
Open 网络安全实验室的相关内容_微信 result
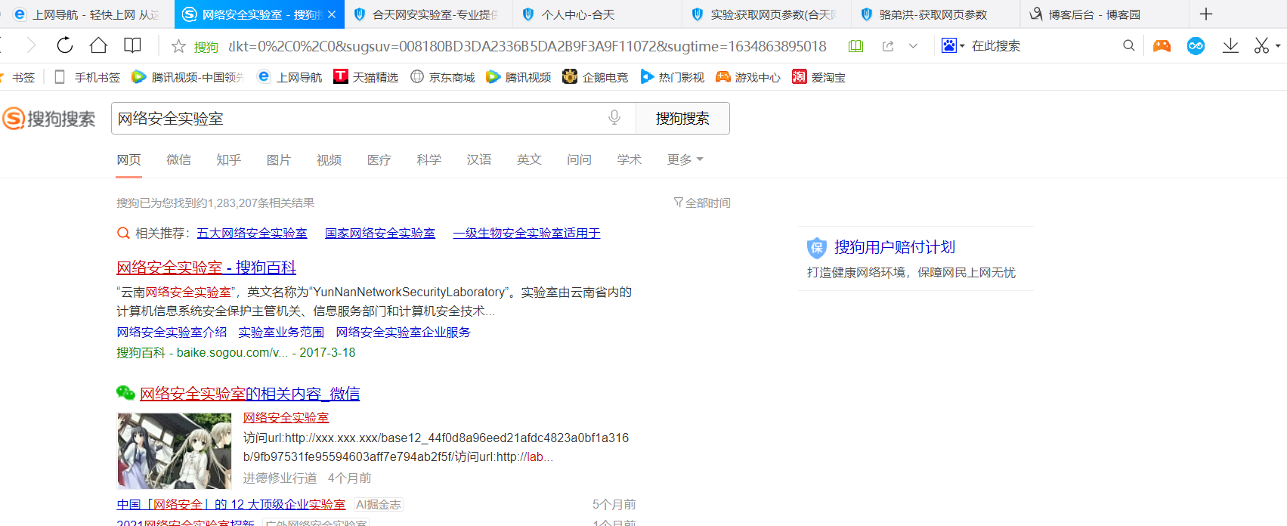250,394
